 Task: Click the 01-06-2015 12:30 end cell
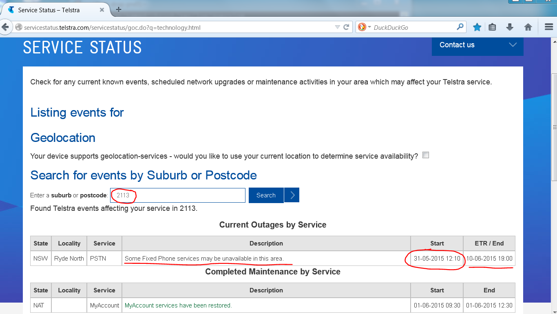tap(489, 305)
